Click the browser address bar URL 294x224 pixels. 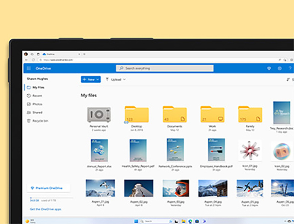[58, 60]
